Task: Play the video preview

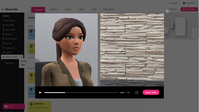Action: coord(40,92)
